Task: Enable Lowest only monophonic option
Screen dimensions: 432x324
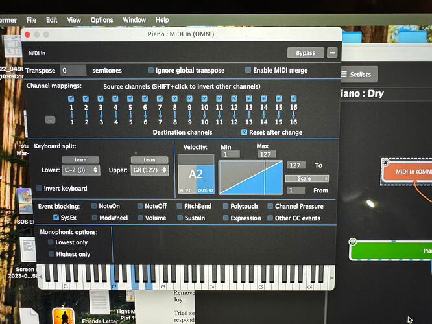Action: pos(51,242)
